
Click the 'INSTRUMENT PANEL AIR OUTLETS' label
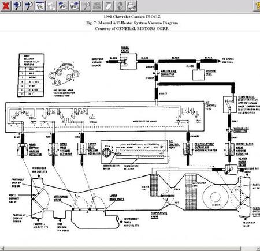[131, 222]
